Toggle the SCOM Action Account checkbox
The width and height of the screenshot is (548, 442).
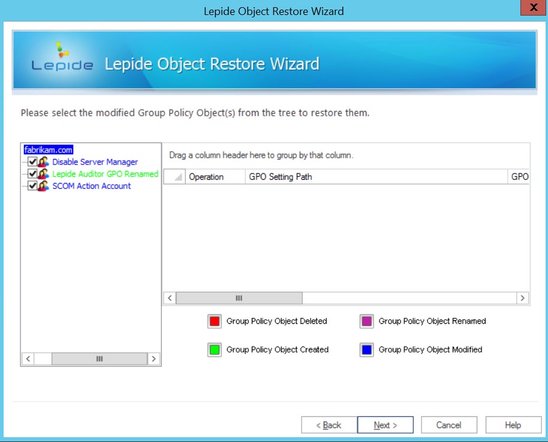(x=32, y=186)
